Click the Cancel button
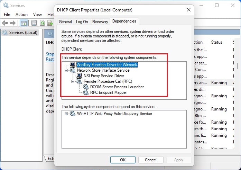 point(151,160)
